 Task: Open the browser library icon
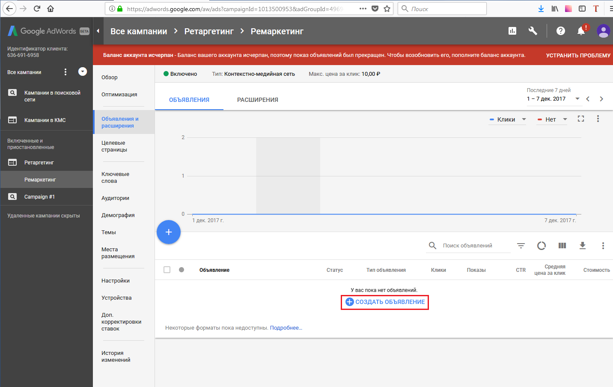(x=555, y=9)
